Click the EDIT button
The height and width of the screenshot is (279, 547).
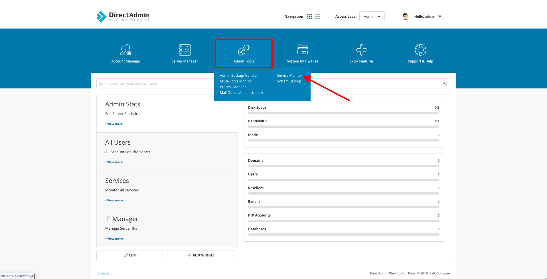coord(130,255)
